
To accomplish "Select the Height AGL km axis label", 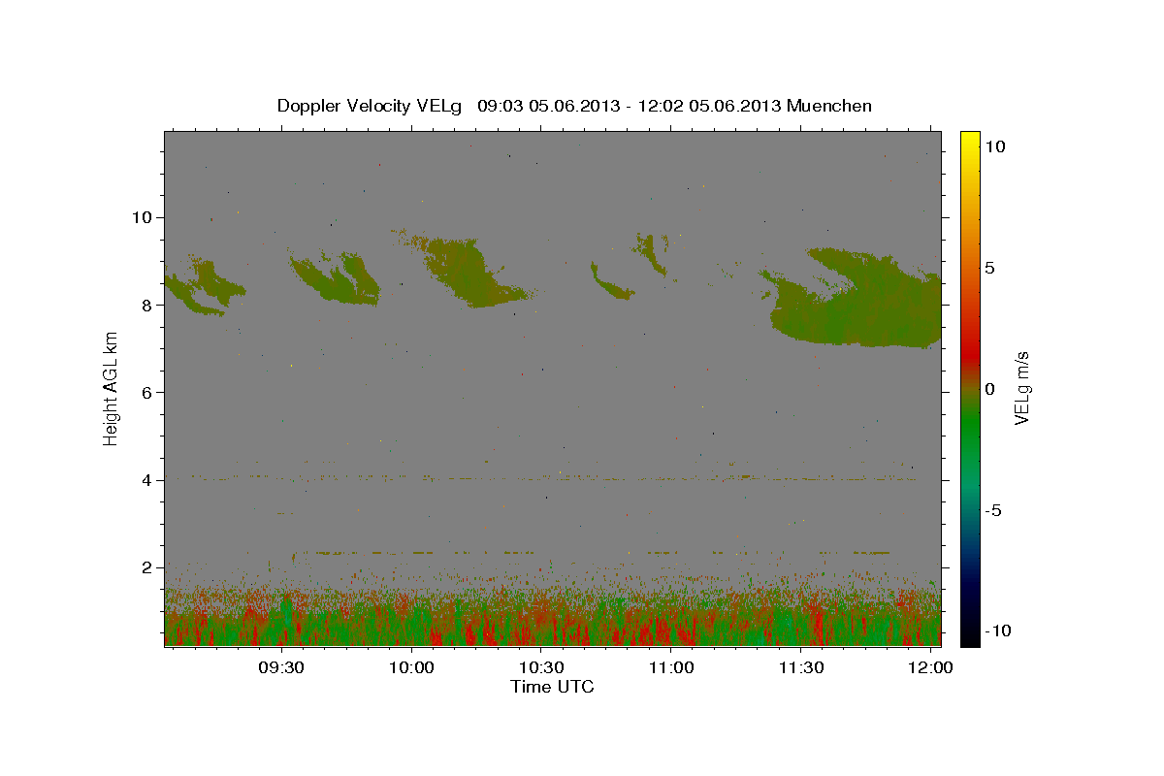I will click(111, 388).
